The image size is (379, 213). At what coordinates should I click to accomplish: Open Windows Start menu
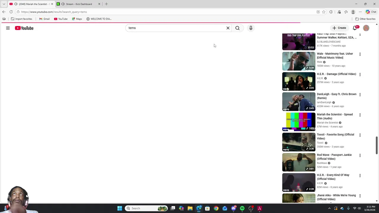(120, 208)
